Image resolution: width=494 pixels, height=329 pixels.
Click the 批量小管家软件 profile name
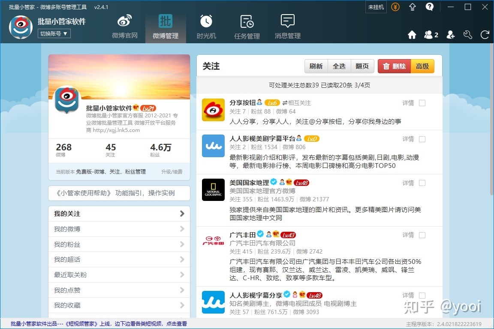[109, 108]
